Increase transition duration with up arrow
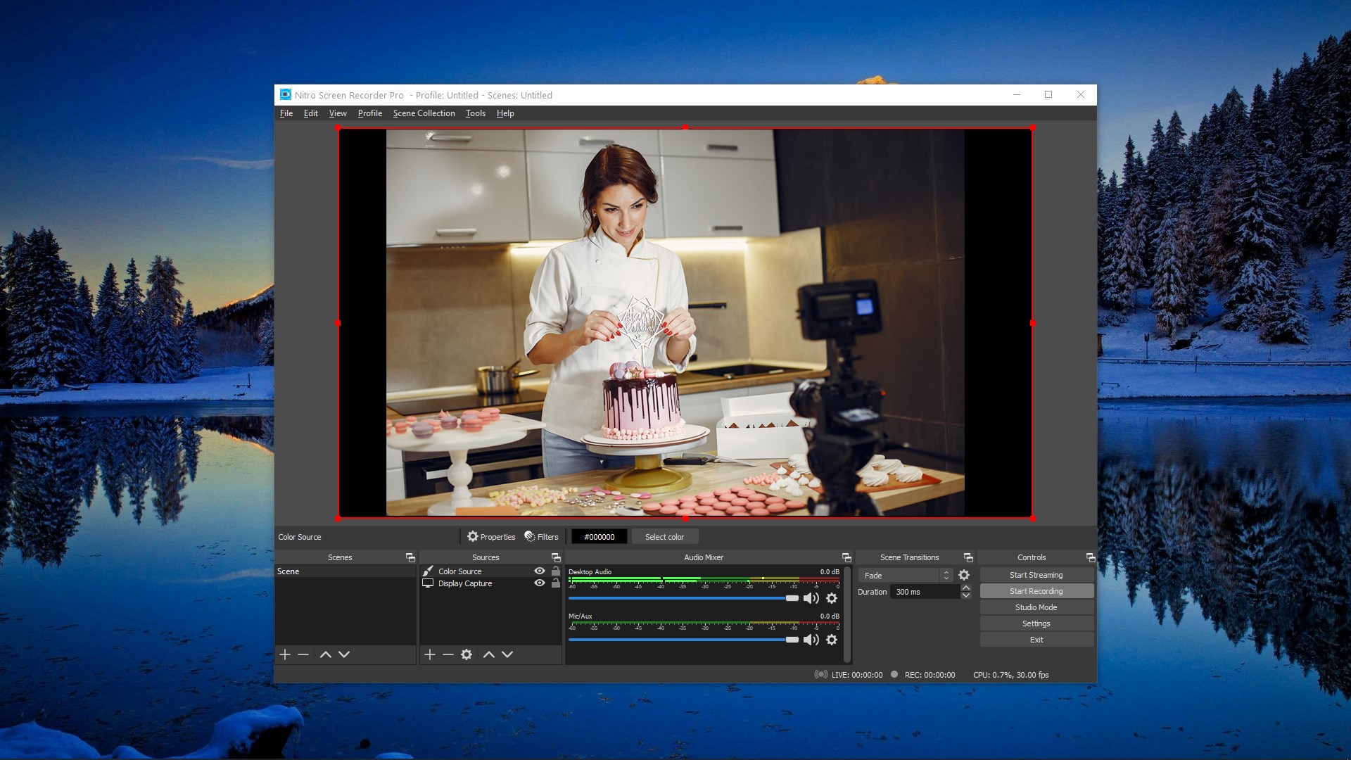This screenshot has height=760, width=1351. 966,588
